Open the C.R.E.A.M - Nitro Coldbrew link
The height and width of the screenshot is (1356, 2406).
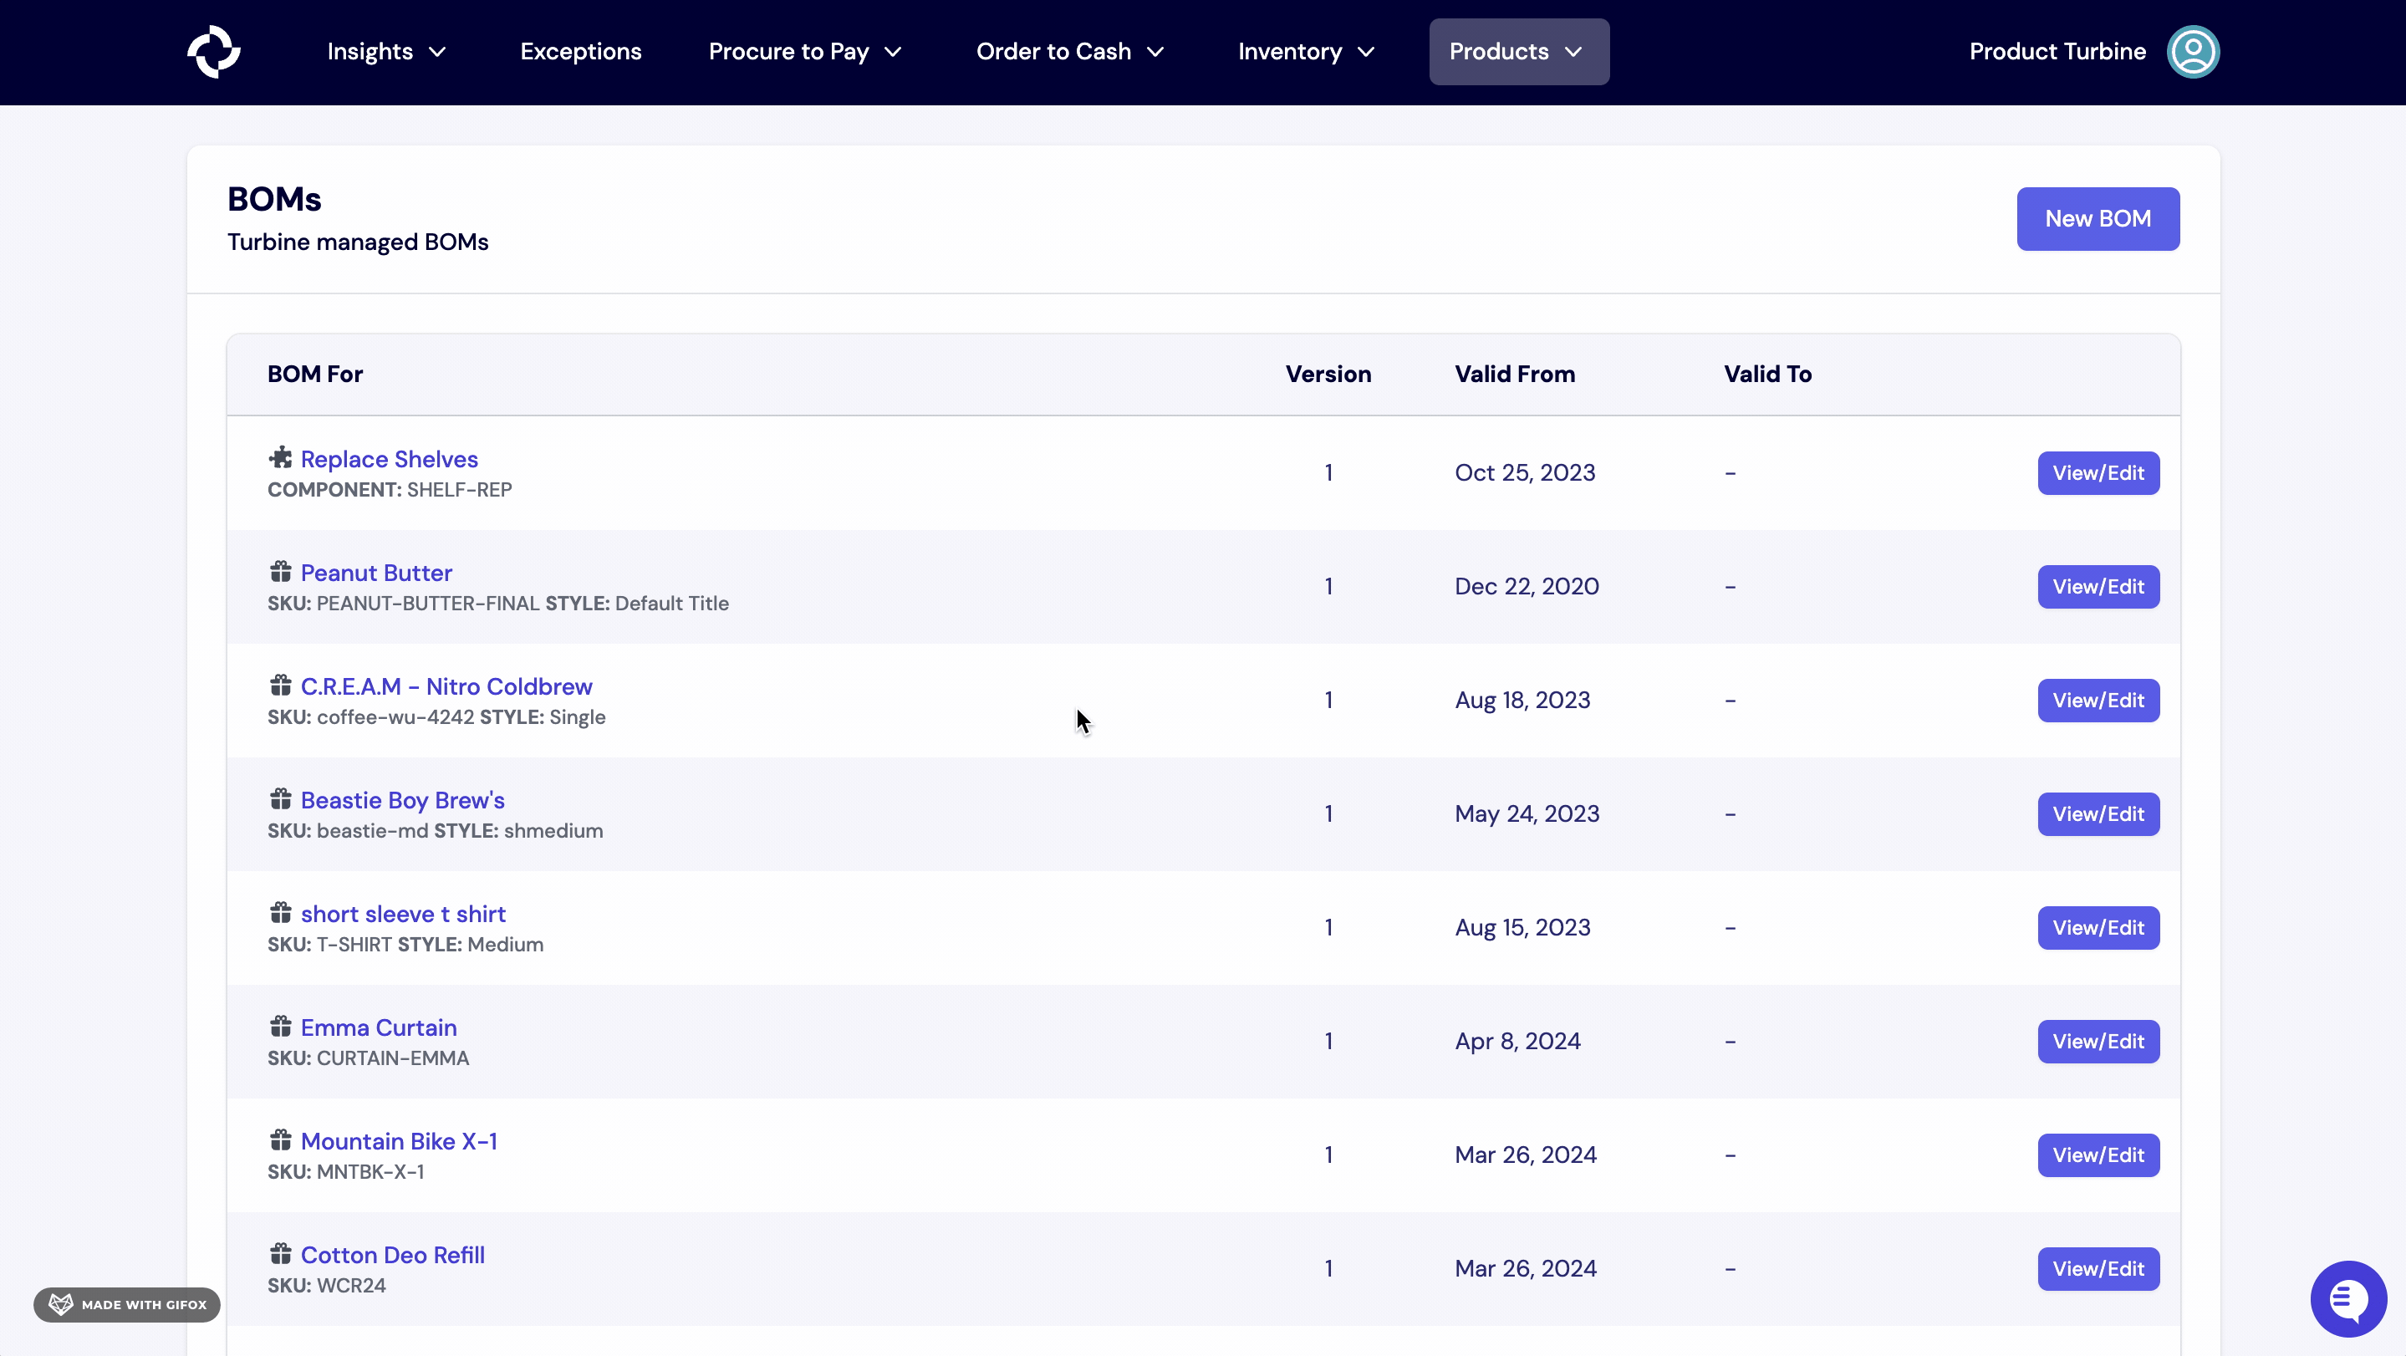click(x=446, y=686)
